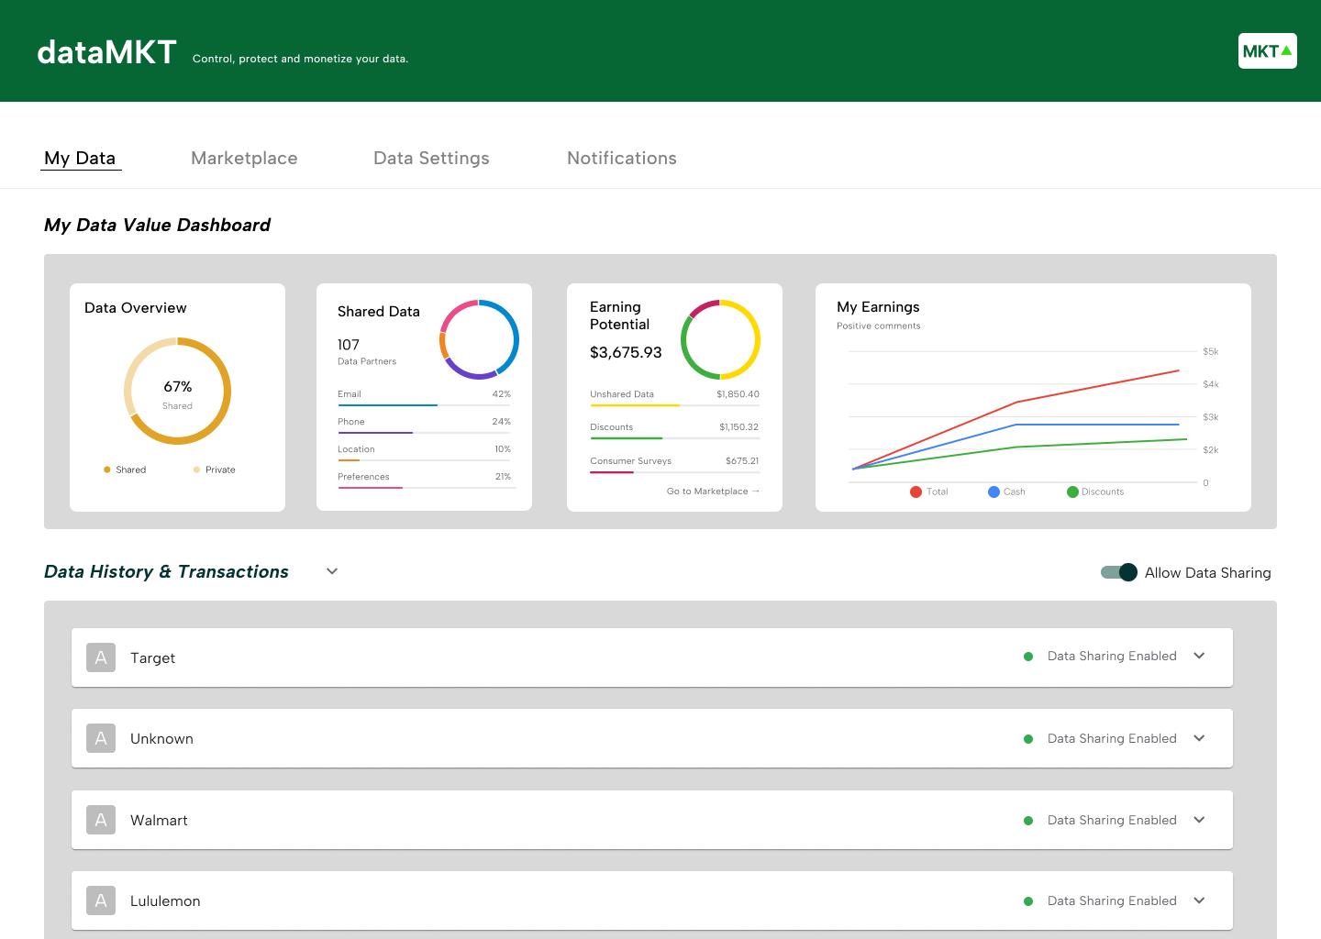Click the red Total legend dot

point(916,492)
